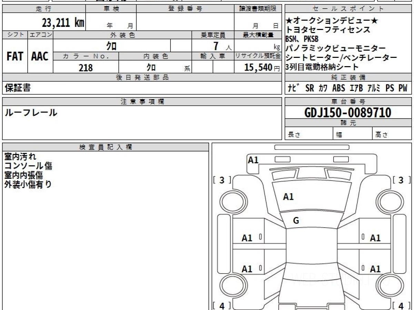Click the アルミ equipment code

(x=374, y=88)
